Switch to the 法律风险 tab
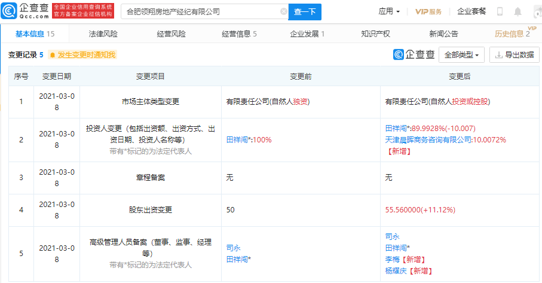This screenshot has height=283, width=542. (103, 34)
